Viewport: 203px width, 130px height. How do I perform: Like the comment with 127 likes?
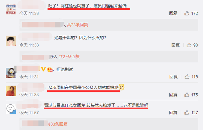(x=187, y=113)
